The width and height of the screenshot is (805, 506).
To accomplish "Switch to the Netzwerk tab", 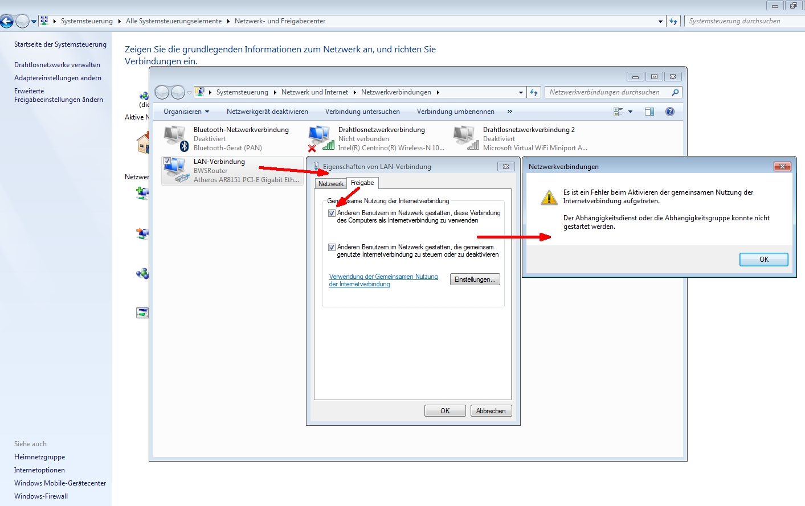I will (331, 184).
